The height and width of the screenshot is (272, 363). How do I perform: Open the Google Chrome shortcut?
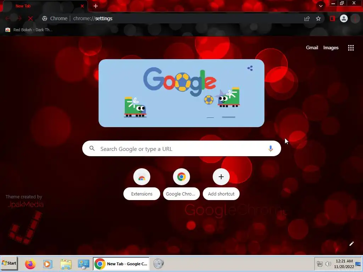pyautogui.click(x=181, y=184)
